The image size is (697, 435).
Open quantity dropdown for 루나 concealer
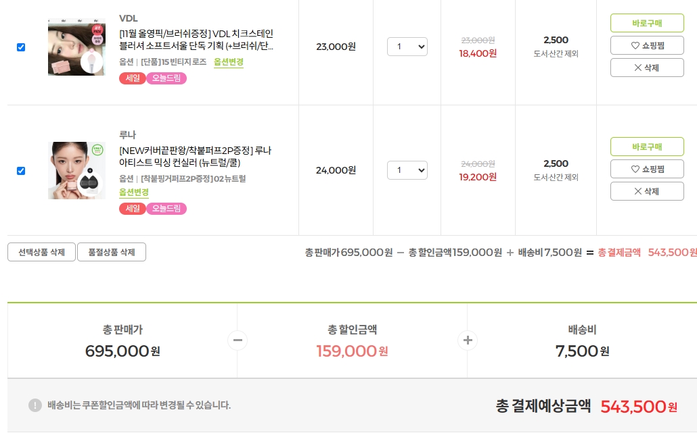click(407, 170)
